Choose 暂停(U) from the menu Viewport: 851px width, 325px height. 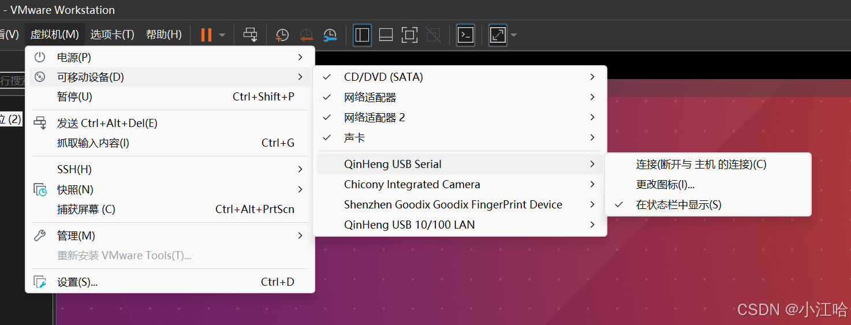point(170,96)
